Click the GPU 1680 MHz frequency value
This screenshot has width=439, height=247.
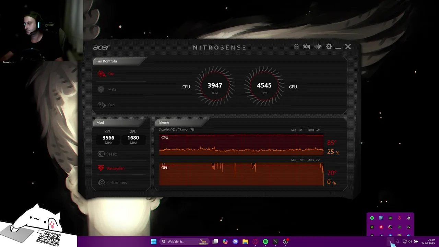[x=133, y=138]
